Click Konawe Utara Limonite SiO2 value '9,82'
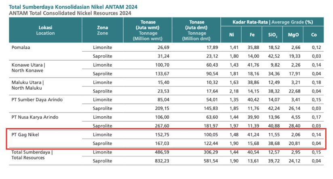This screenshot has height=179, width=333. point(275,65)
